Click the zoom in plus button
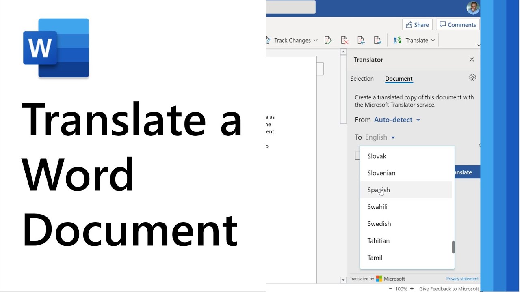Image resolution: width=520 pixels, height=292 pixels. (412, 289)
